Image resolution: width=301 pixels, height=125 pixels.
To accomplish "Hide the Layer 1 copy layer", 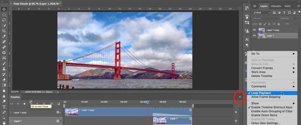I will 255,30.
